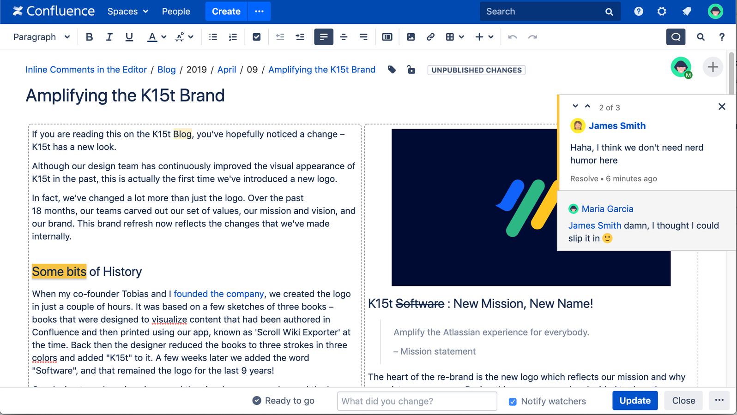Open the Help menu in header

click(639, 12)
